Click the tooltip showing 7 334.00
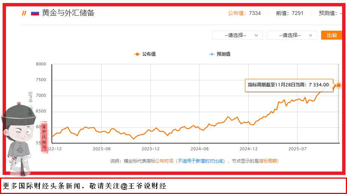The height and width of the screenshot is (194, 347). coord(289,85)
